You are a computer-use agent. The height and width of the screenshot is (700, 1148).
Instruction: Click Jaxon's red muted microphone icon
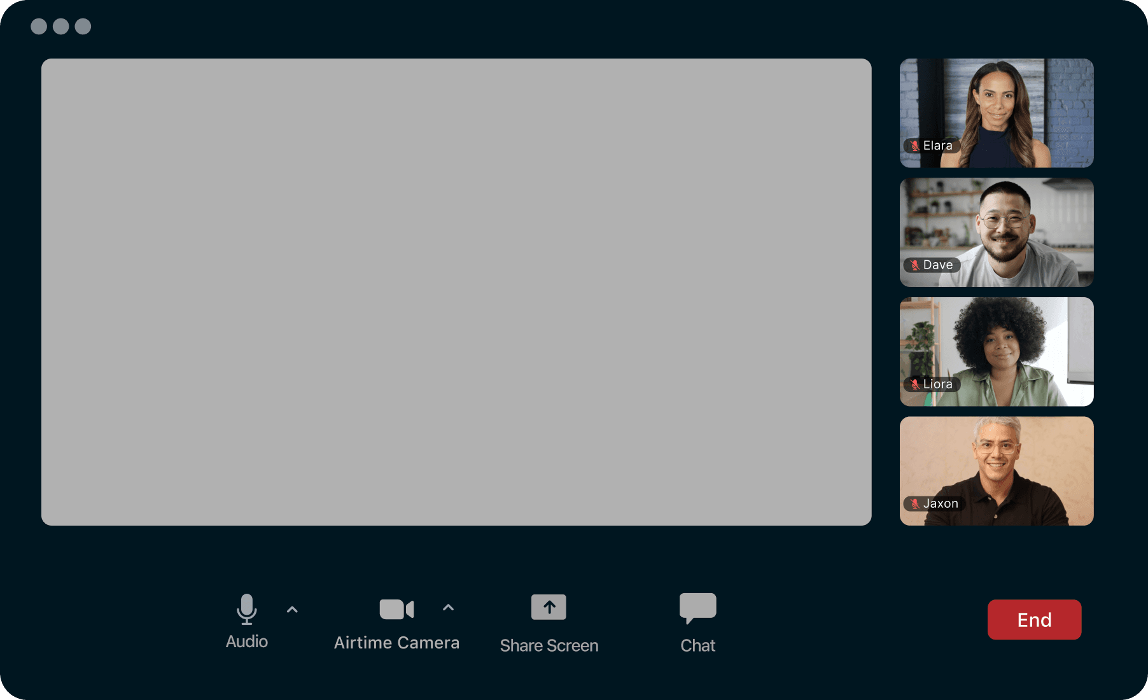coord(914,503)
